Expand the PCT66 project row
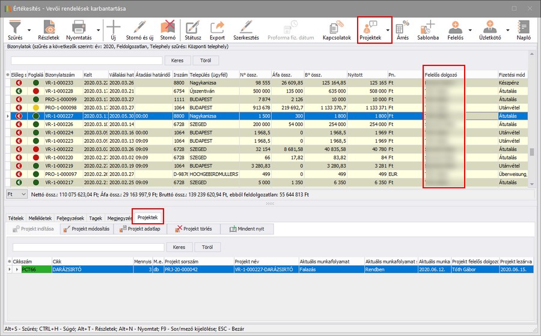This screenshot has height=336, width=541. pos(16,269)
